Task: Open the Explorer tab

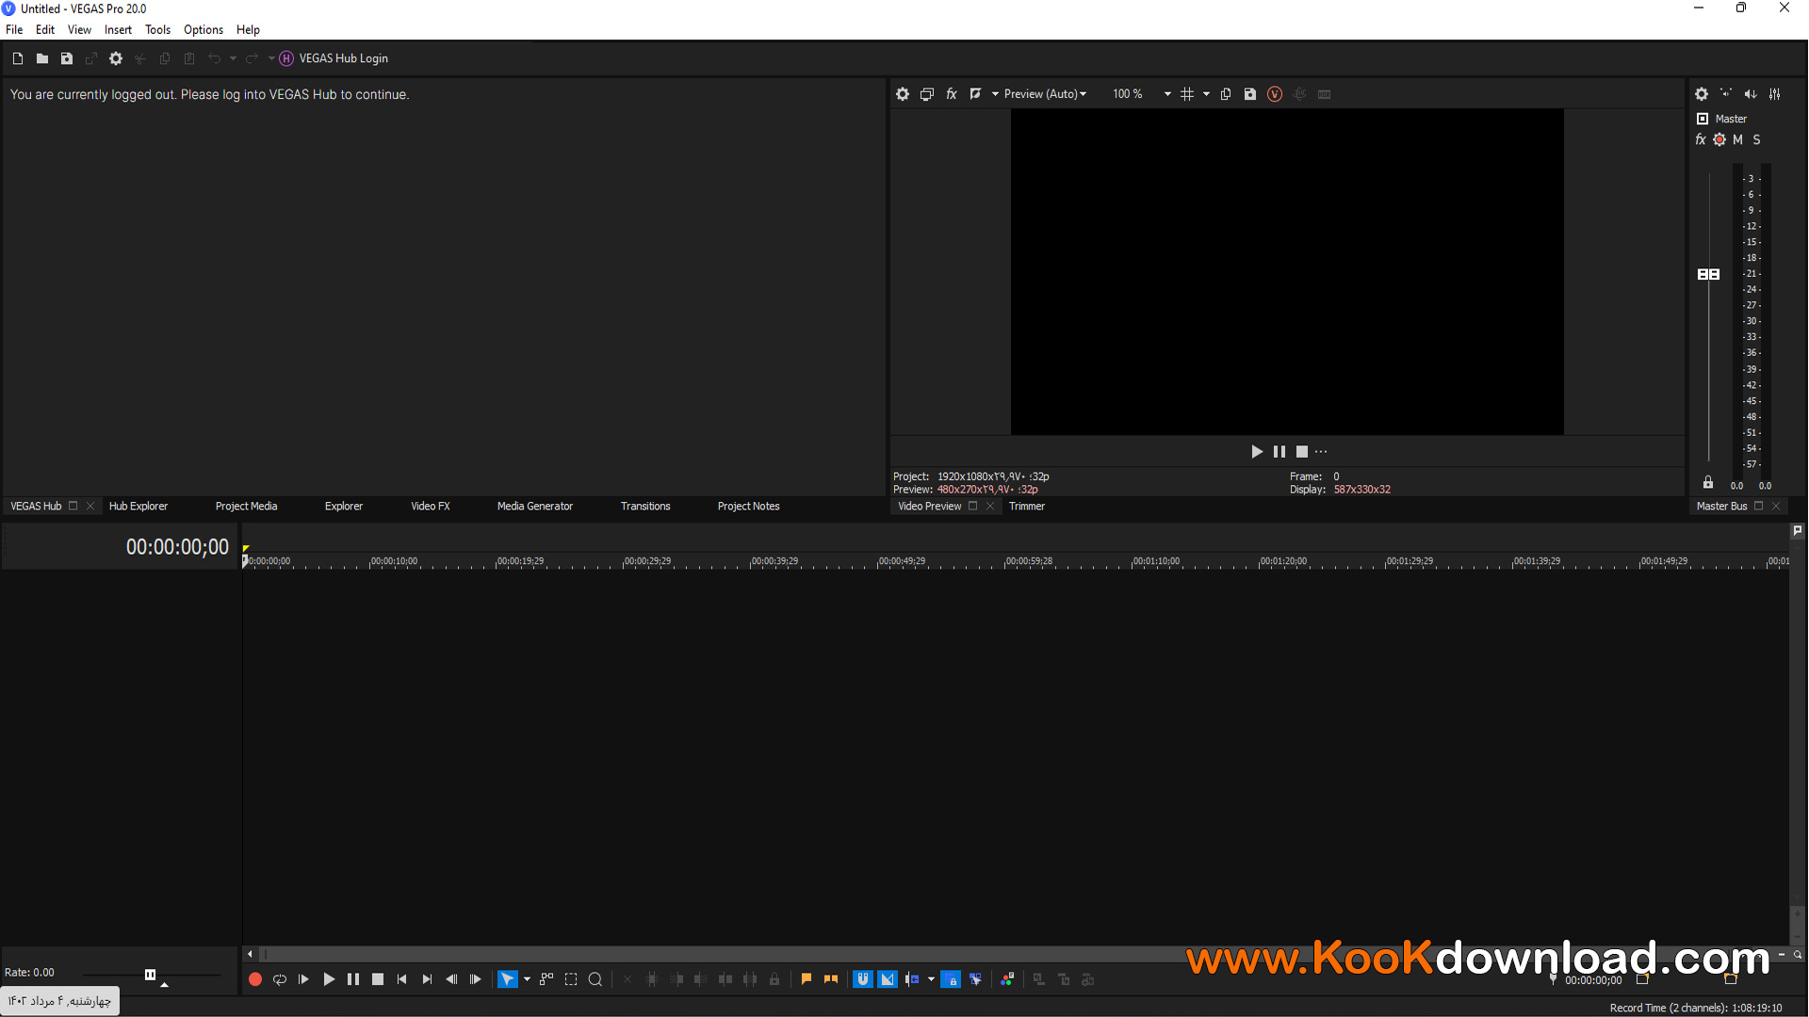Action: (344, 507)
